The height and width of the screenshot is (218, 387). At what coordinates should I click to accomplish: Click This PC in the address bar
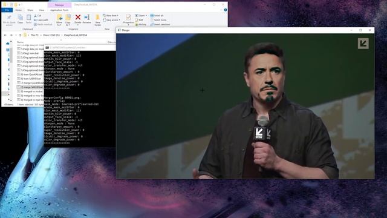tap(34, 35)
